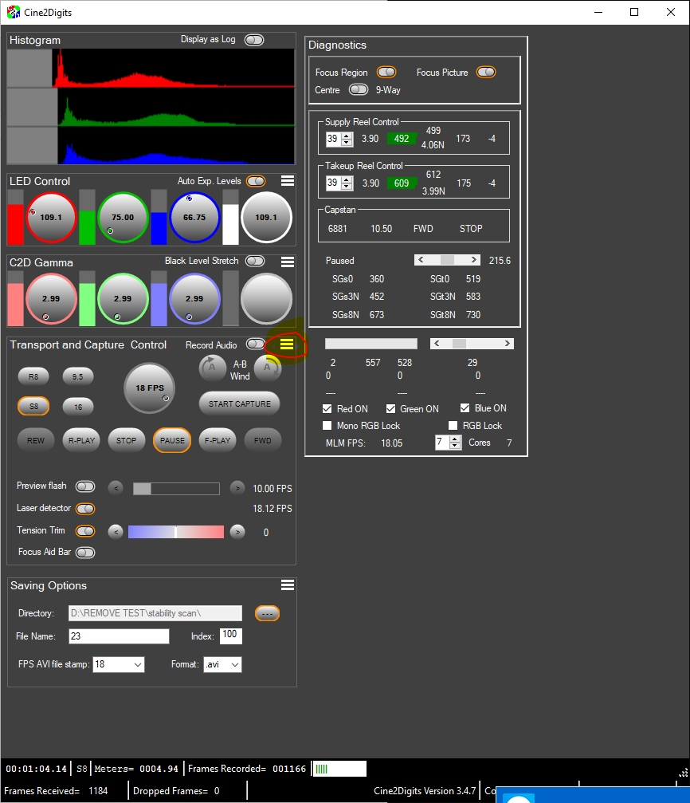Click Tension Trim increase arrow
This screenshot has width=690, height=803.
[x=237, y=532]
